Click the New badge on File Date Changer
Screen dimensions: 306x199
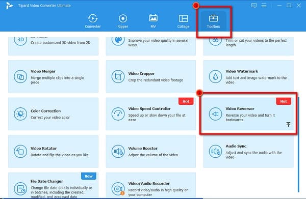[89, 176]
